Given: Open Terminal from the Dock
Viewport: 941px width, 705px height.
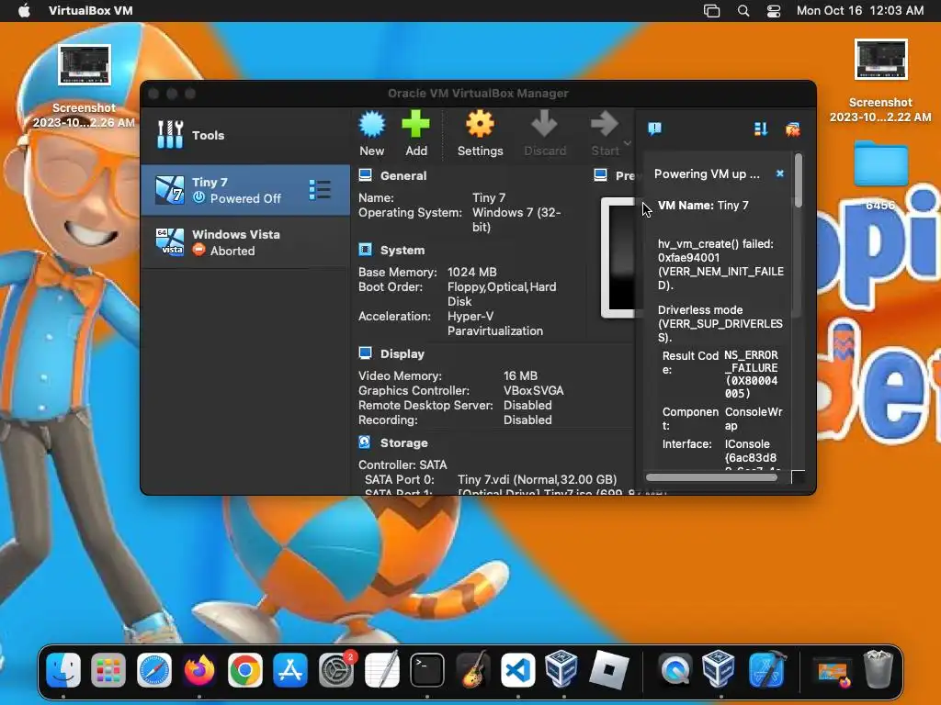Looking at the screenshot, I should (x=427, y=669).
